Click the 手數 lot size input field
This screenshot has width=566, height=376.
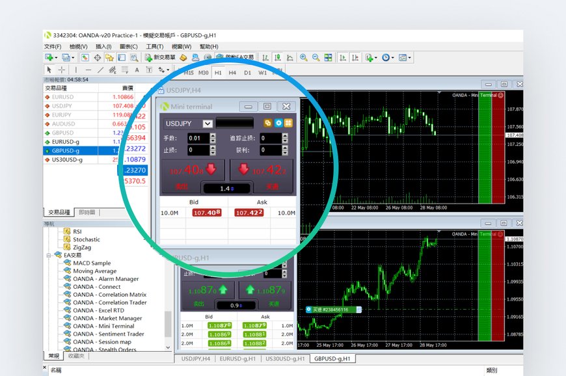click(x=198, y=138)
